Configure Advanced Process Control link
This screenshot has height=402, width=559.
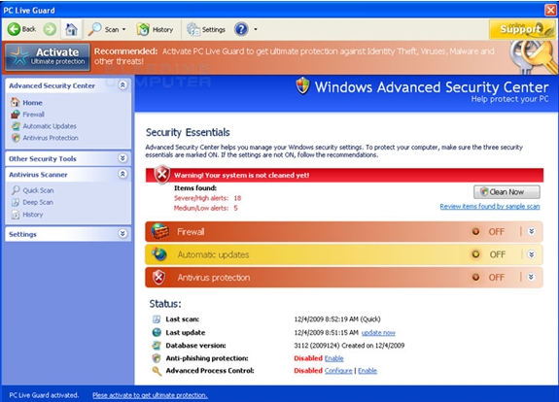tap(338, 371)
